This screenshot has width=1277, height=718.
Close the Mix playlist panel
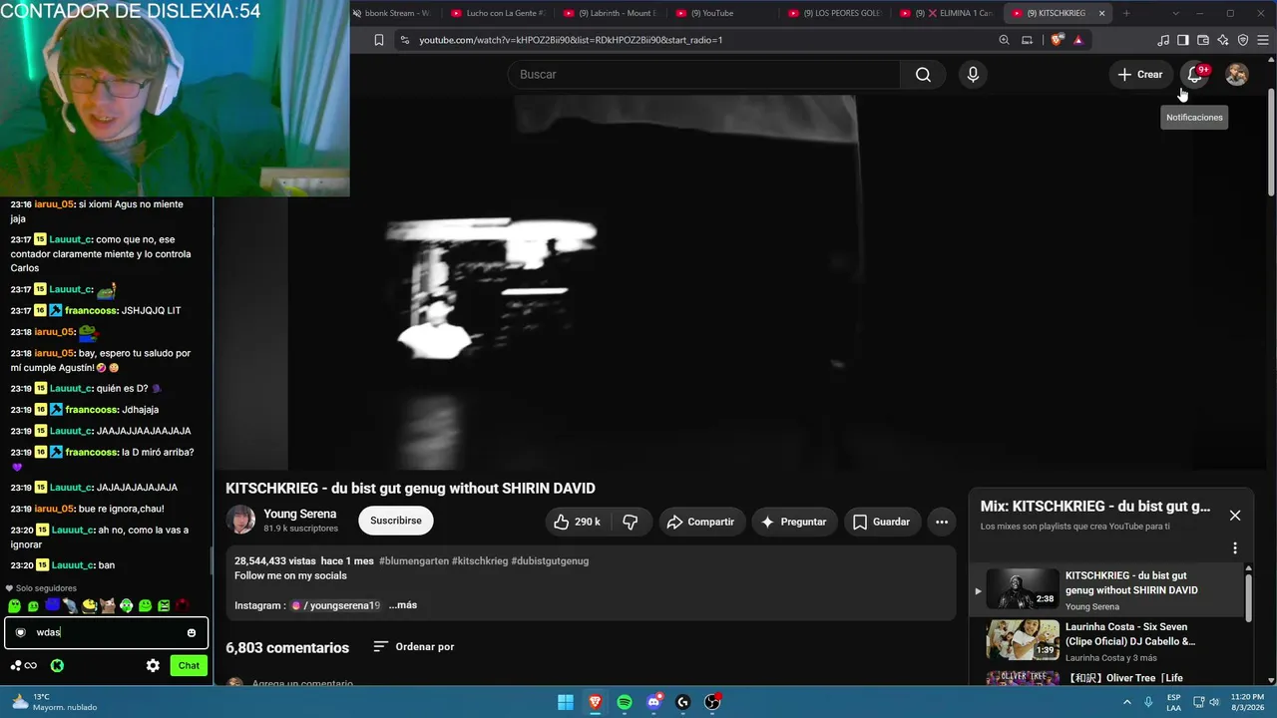[1235, 516]
